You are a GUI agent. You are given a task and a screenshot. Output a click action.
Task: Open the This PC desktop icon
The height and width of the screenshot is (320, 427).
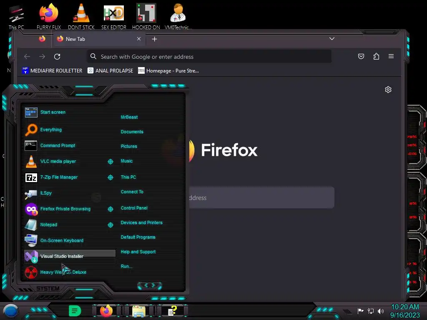coord(16,16)
